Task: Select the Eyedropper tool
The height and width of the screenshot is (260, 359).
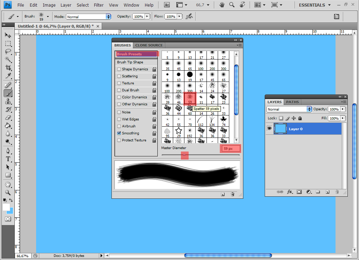Action: click(x=8, y=75)
